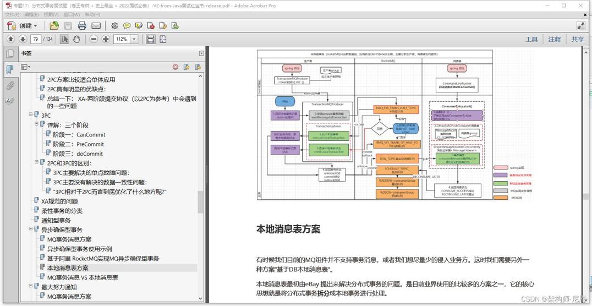592x306 pixels.
Task: Open the 注释 Comment pane
Action: coord(554,39)
